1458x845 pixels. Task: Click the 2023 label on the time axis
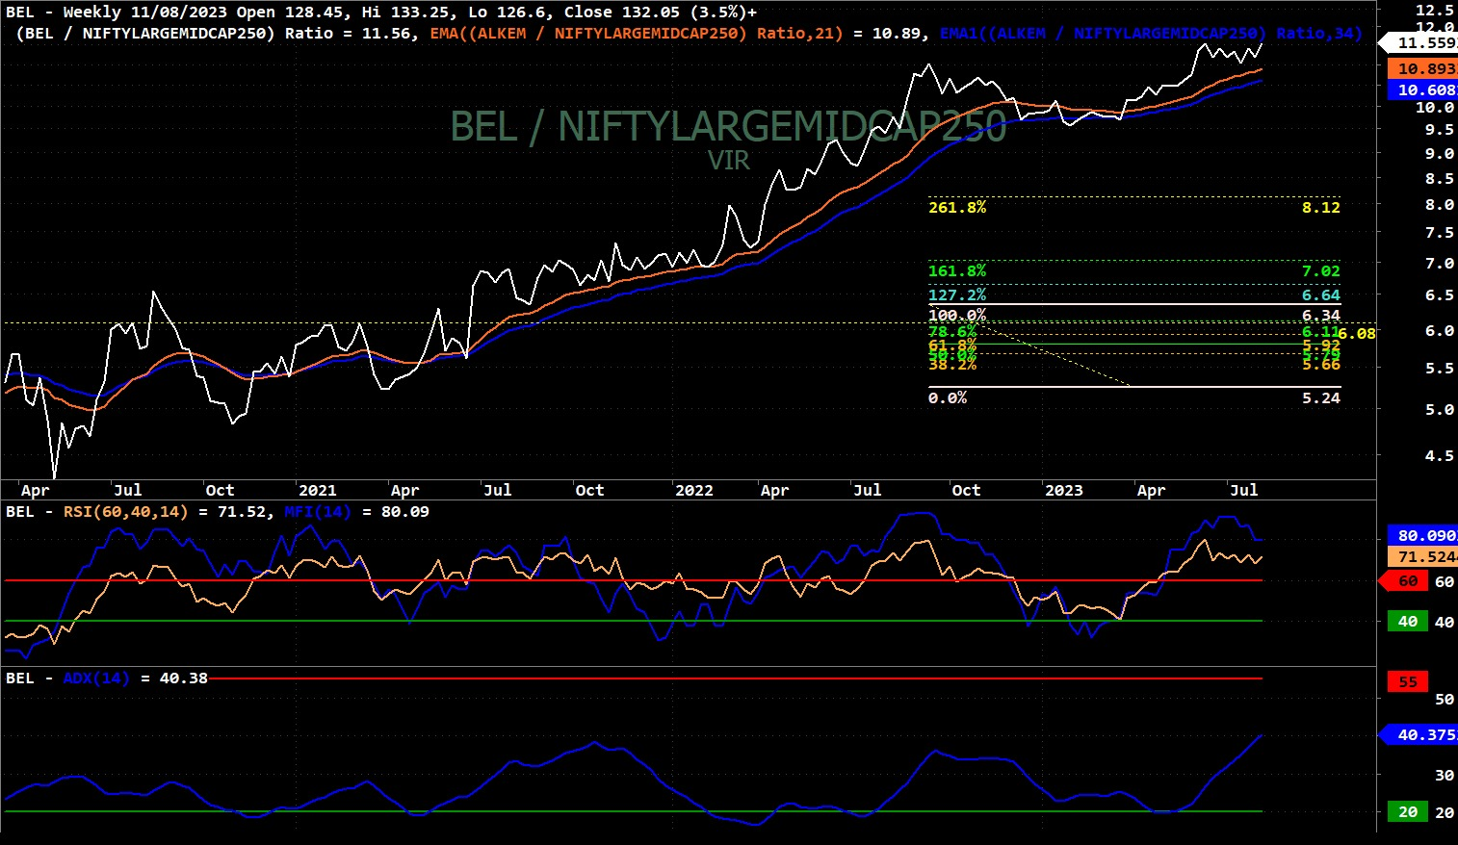point(1064,490)
